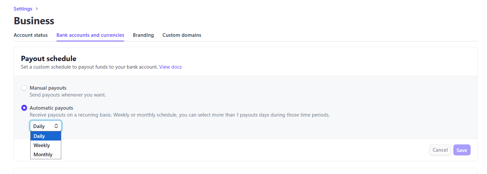Click the "Set a custom schedule" description text

click(x=89, y=67)
